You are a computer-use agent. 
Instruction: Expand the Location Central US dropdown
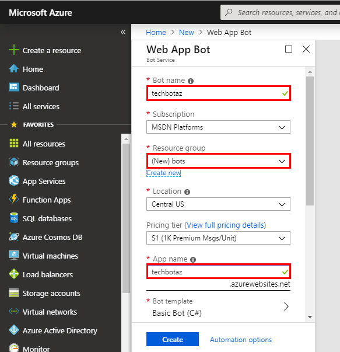pyautogui.click(x=218, y=204)
